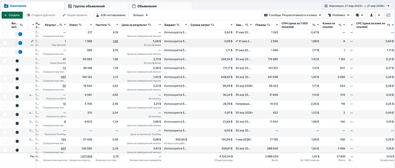Image resolution: width=395 pixels, height=168 pixels.
Task: Open the Цена за результат column dropdown arrow
Action: (160, 25)
